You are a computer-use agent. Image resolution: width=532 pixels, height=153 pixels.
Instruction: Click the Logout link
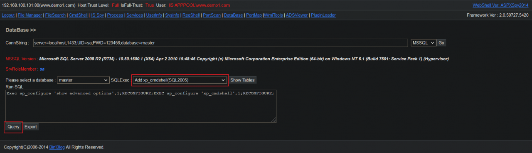8,15
